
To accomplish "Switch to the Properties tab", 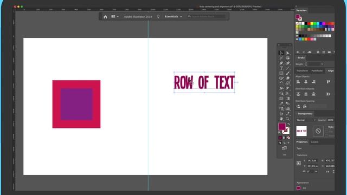I will [302, 142].
